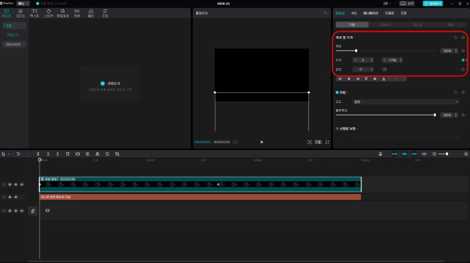Click the Export button at top right
The width and height of the screenshot is (470, 263).
pos(432,3)
